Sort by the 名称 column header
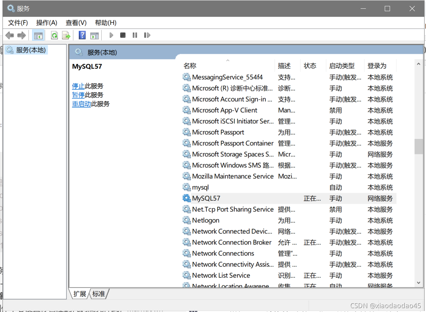Screen dimensions: 426x312 229,66
